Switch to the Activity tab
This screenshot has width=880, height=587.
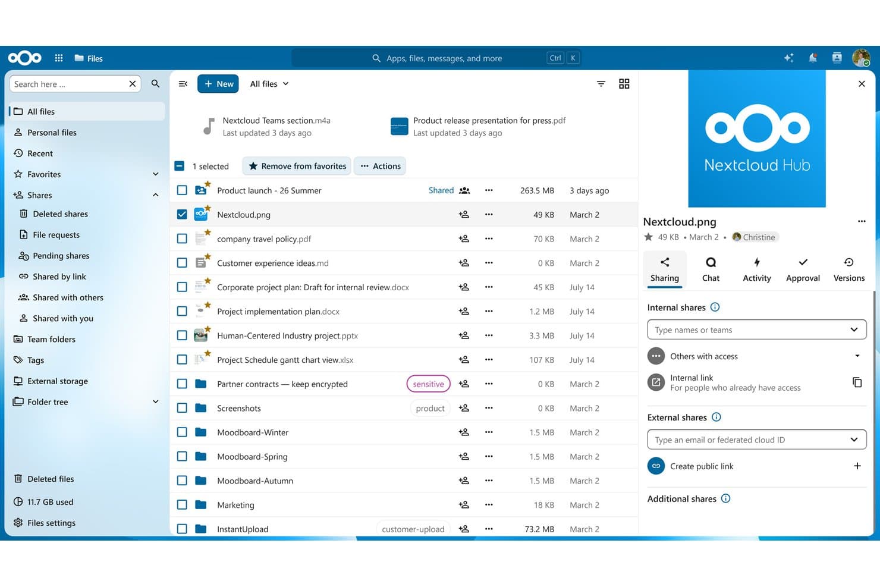[x=757, y=269]
